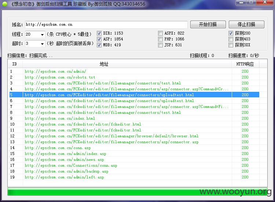This screenshot has height=202, width=275.
Task: Click the green app icon in title bar
Action: [5, 4]
